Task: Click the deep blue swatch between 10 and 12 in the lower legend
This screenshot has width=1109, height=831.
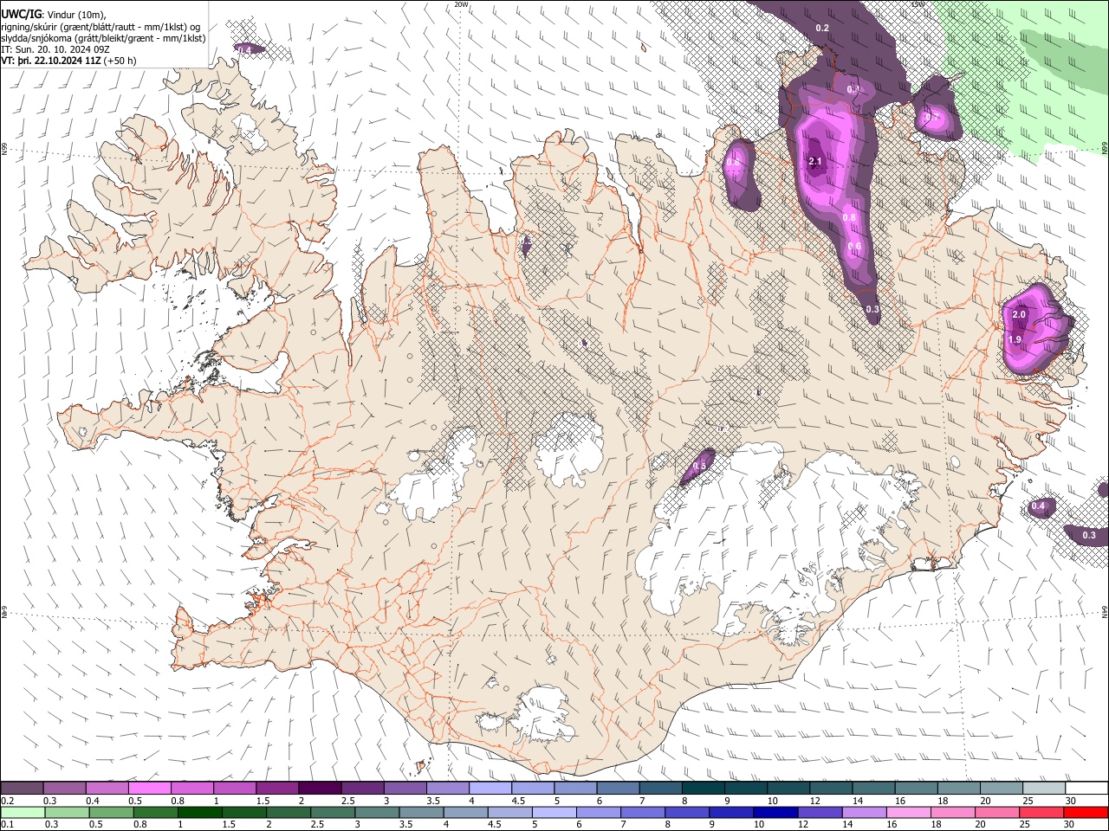Action: [775, 812]
